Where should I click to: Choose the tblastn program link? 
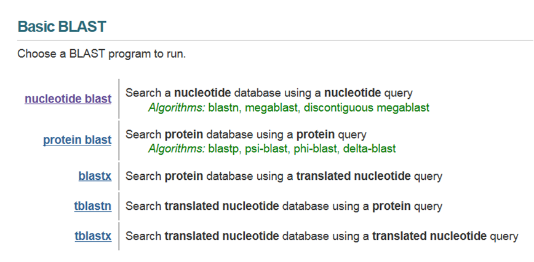(x=93, y=206)
